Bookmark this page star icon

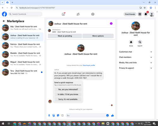[145, 8]
